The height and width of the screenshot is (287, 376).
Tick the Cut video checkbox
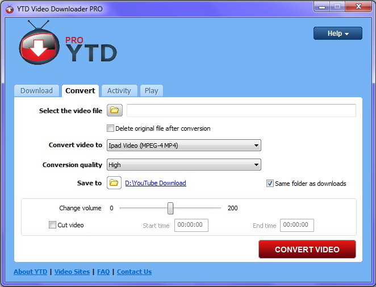[52, 225]
